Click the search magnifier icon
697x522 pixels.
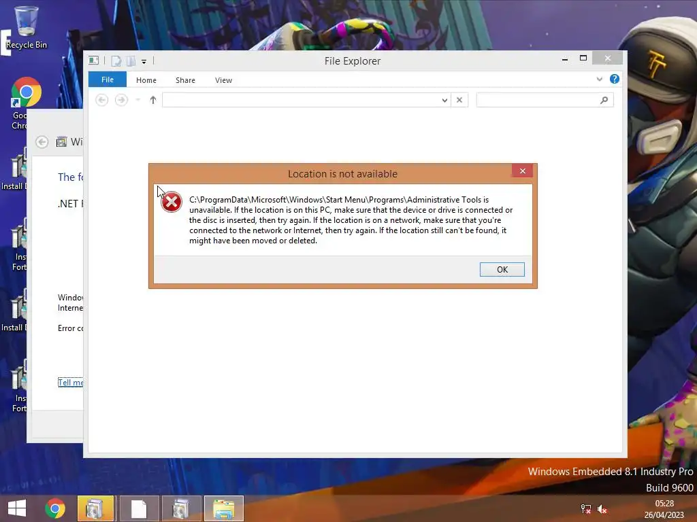pyautogui.click(x=604, y=100)
